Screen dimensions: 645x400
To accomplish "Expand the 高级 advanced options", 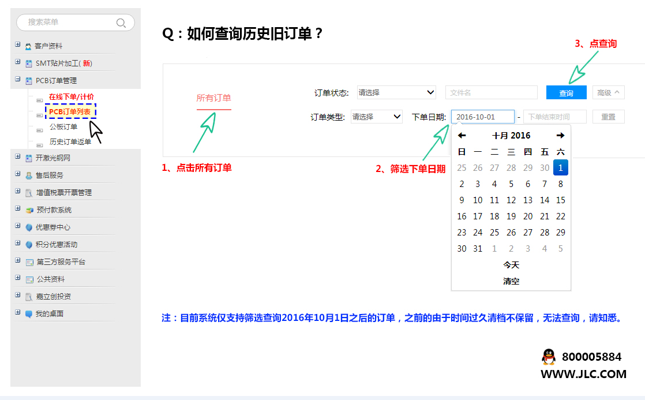I will [x=608, y=92].
